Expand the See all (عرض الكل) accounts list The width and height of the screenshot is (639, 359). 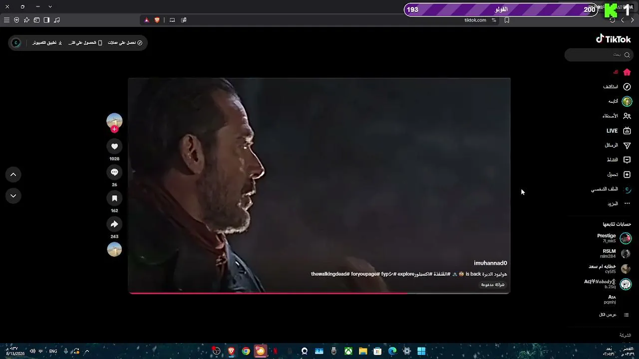(x=614, y=315)
